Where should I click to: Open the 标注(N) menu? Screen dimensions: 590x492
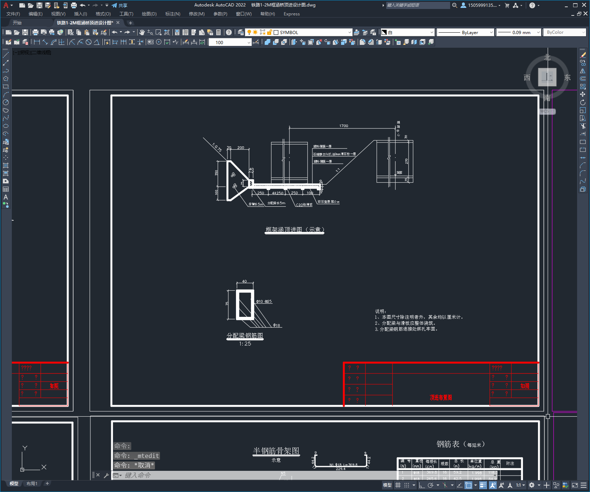[x=173, y=14]
